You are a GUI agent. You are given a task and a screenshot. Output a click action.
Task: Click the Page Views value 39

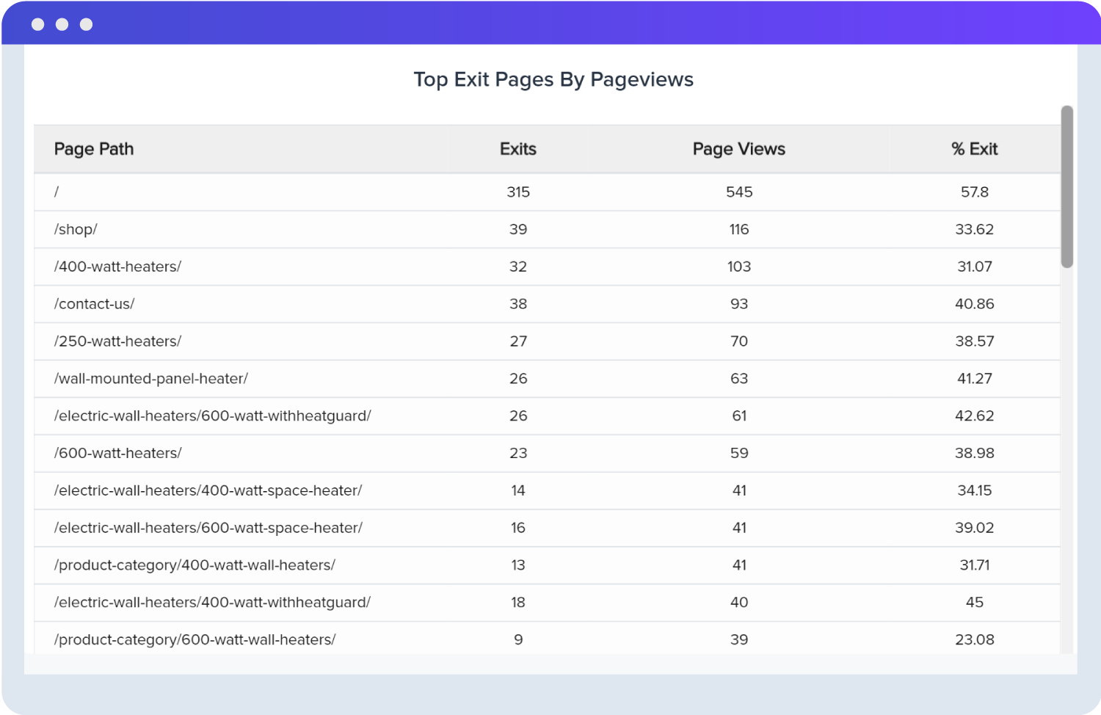pyautogui.click(x=739, y=639)
